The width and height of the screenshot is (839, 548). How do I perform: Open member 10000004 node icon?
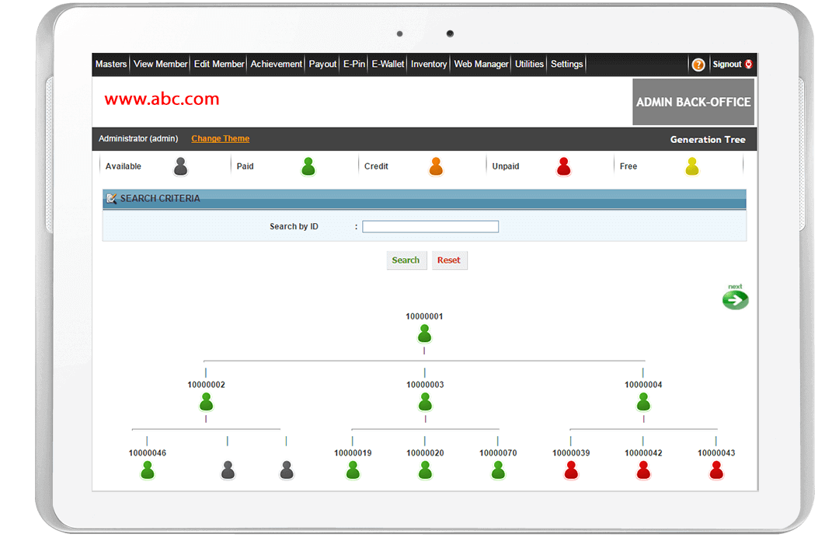(643, 402)
